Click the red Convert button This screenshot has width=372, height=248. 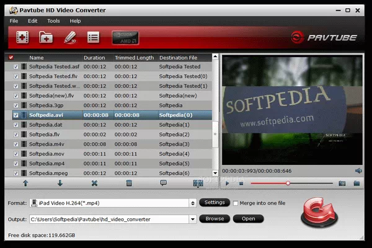point(319,212)
